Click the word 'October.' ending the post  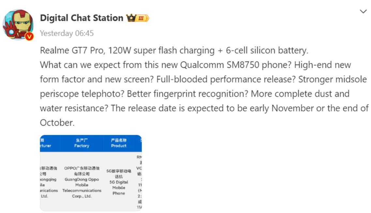click(x=57, y=122)
